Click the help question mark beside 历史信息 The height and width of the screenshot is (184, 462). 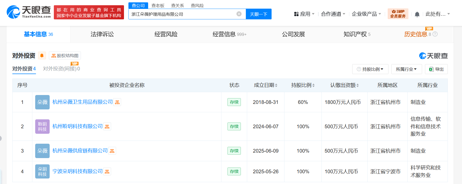tap(435, 34)
